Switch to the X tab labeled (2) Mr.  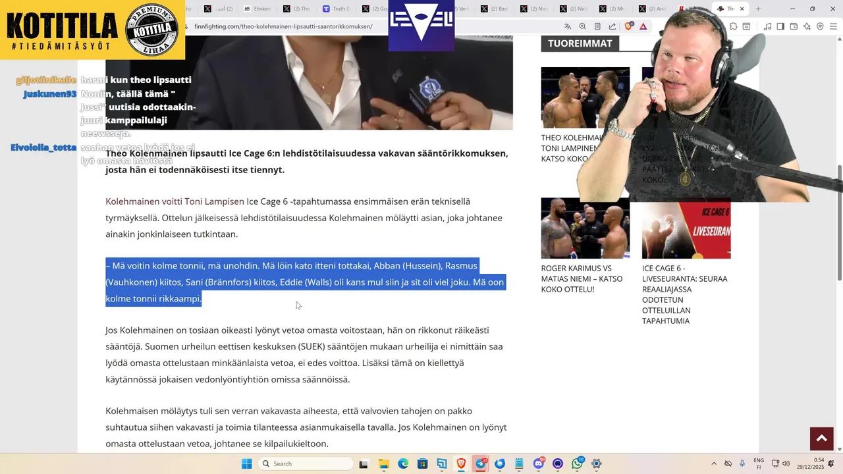point(612,9)
